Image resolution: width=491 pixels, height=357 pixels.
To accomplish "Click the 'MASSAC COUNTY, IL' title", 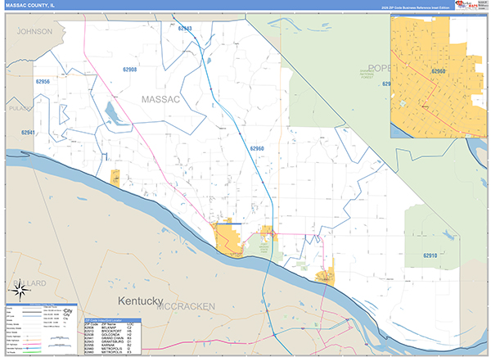I will (29, 6).
